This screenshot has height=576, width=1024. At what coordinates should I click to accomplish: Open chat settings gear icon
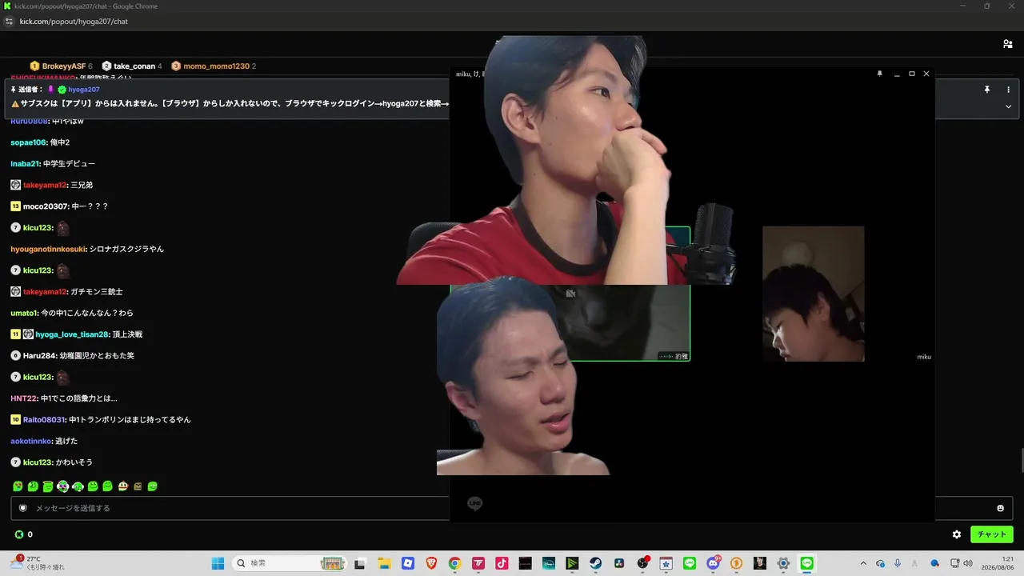(x=957, y=534)
